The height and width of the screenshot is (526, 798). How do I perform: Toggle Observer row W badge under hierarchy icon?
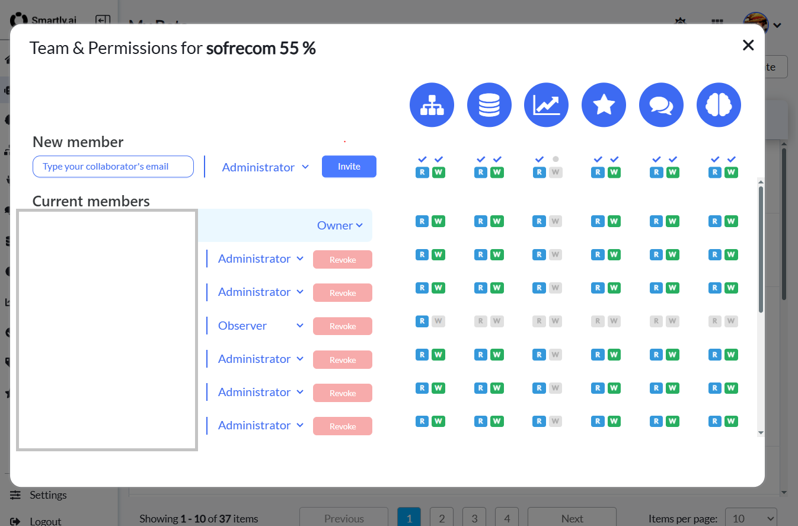coord(438,321)
